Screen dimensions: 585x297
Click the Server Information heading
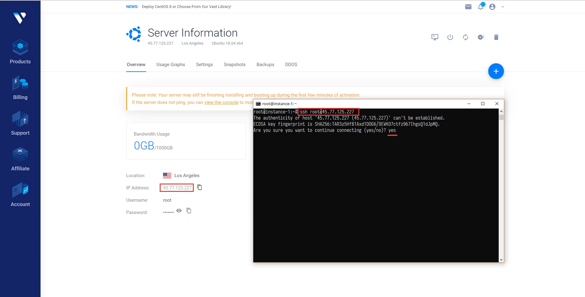coord(193,33)
